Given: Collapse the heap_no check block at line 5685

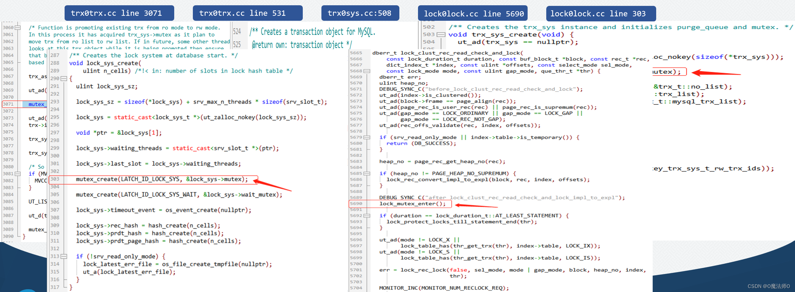Looking at the screenshot, I should (367, 173).
